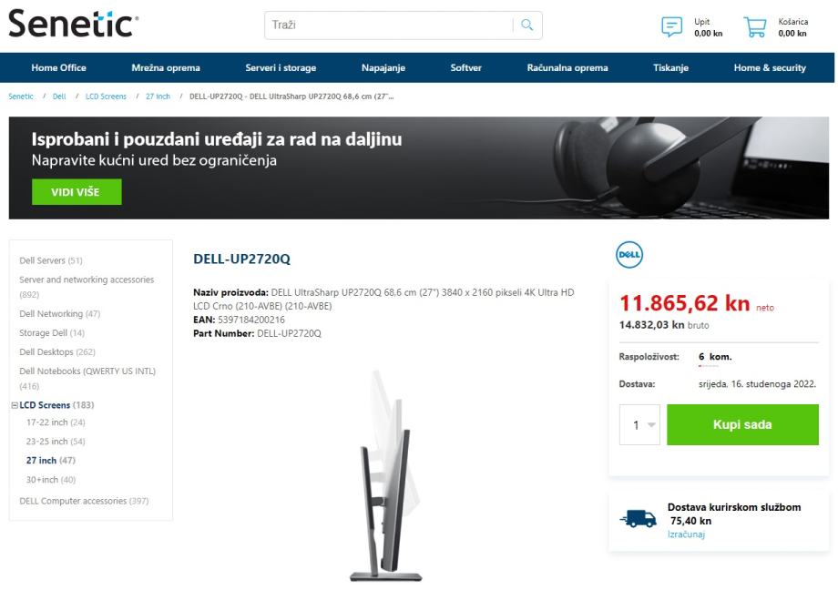Open the Home & security menu
This screenshot has height=590, width=838.
pyautogui.click(x=770, y=68)
